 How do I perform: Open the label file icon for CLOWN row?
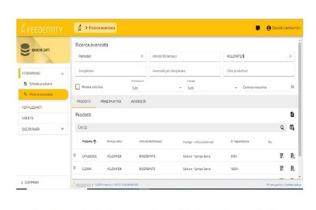coord(292,169)
